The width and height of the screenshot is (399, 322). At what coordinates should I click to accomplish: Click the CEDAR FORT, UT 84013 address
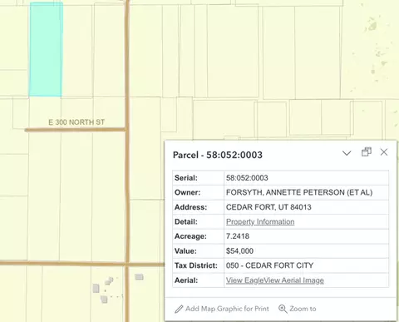click(x=268, y=207)
